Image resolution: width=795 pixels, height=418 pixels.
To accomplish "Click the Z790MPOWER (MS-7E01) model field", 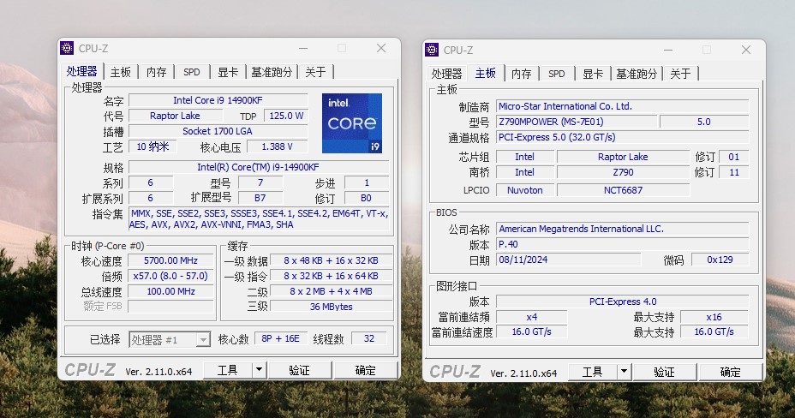I will [x=577, y=122].
